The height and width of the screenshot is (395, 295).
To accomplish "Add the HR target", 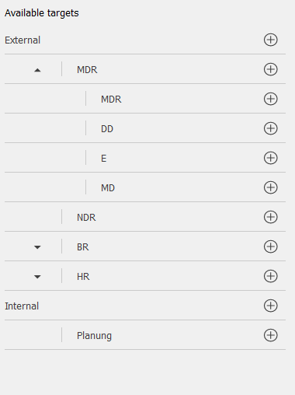I will click(x=271, y=276).
